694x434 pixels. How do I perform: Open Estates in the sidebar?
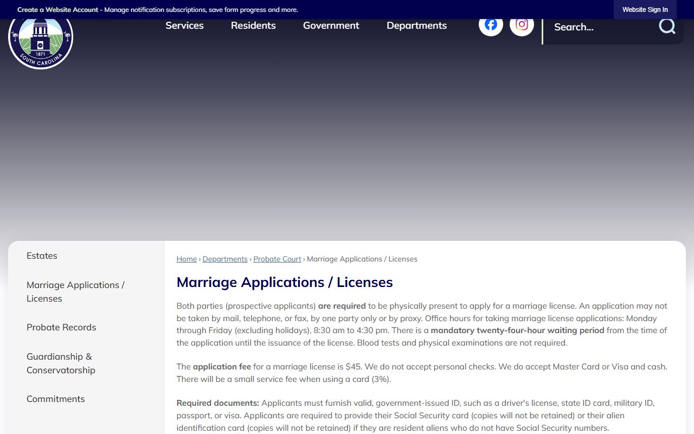[42, 256]
